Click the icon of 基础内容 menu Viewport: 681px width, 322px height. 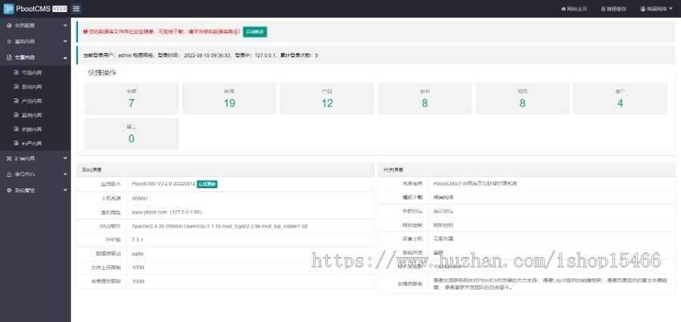9,42
